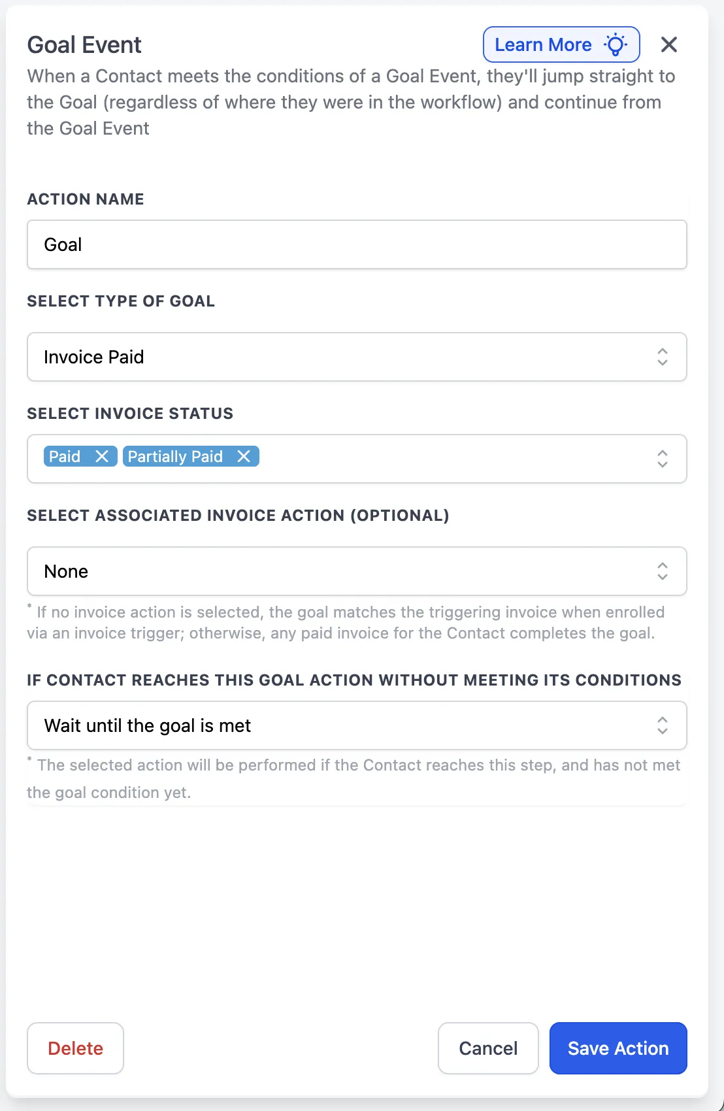Click the chevron beside None
This screenshot has height=1111, width=724.
(662, 571)
